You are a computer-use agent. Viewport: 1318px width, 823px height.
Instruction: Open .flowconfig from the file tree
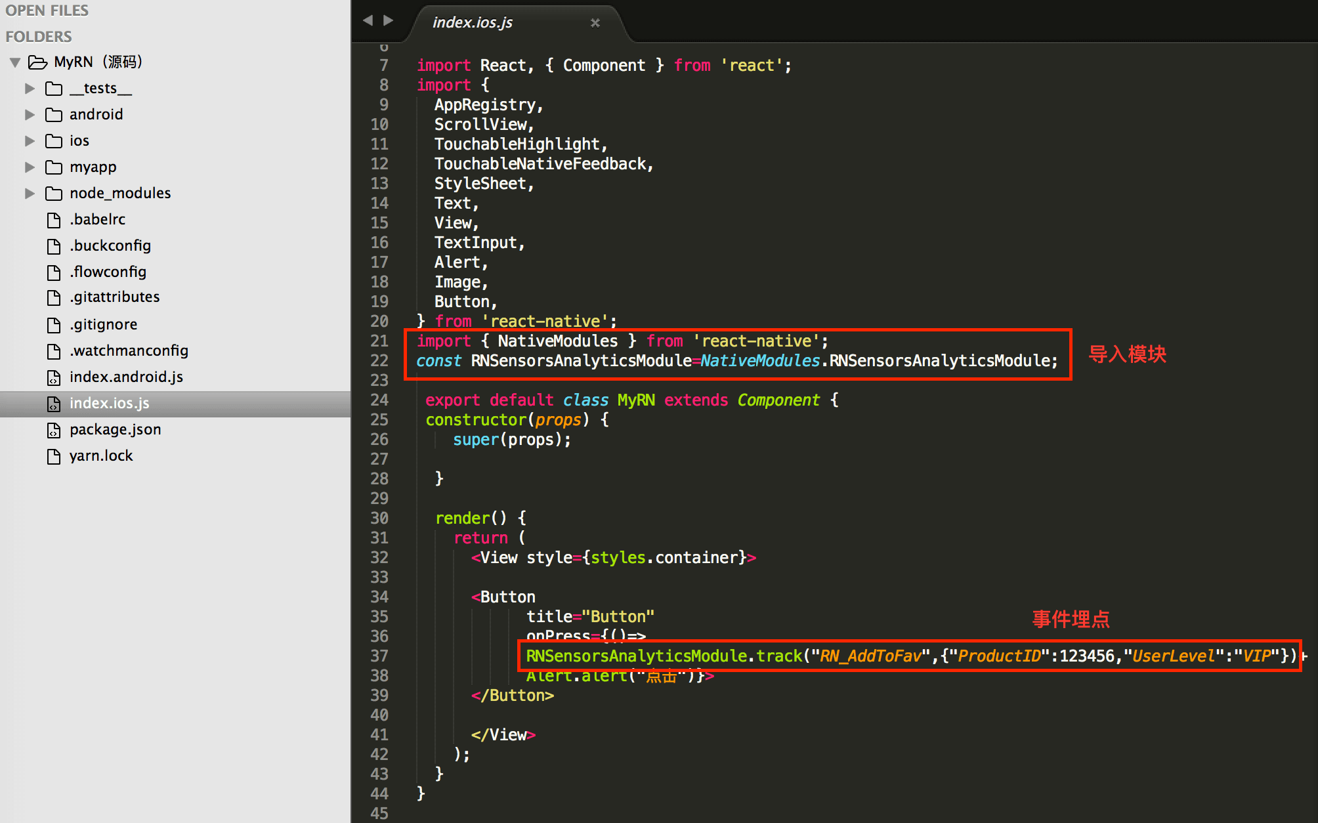click(108, 272)
